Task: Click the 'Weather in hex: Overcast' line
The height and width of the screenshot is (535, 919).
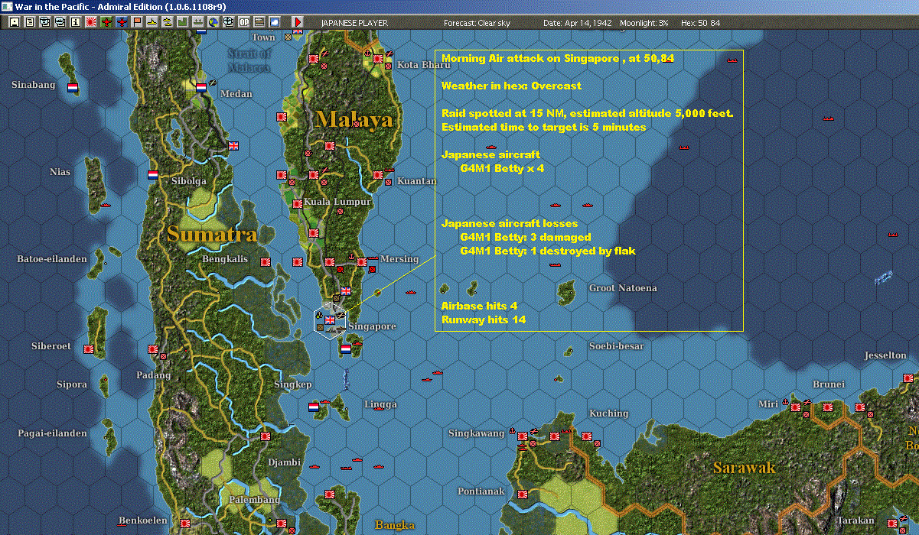Action: (511, 86)
